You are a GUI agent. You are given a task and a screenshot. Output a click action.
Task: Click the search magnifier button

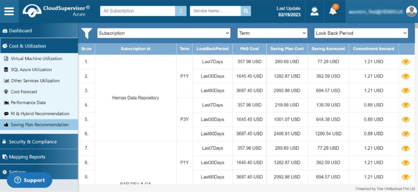point(246,11)
